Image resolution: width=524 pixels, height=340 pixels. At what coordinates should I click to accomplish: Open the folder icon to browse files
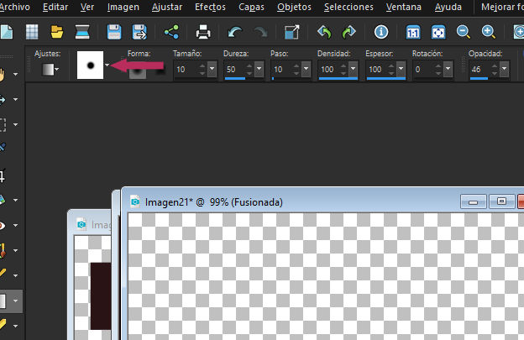click(x=57, y=32)
